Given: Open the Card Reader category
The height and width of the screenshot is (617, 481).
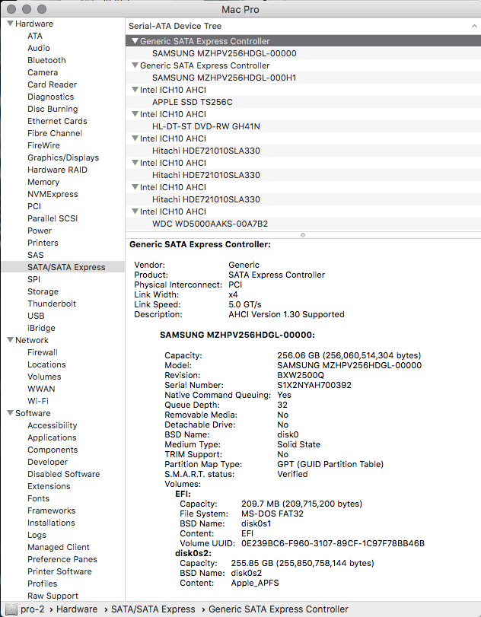Looking at the screenshot, I should pyautogui.click(x=52, y=84).
